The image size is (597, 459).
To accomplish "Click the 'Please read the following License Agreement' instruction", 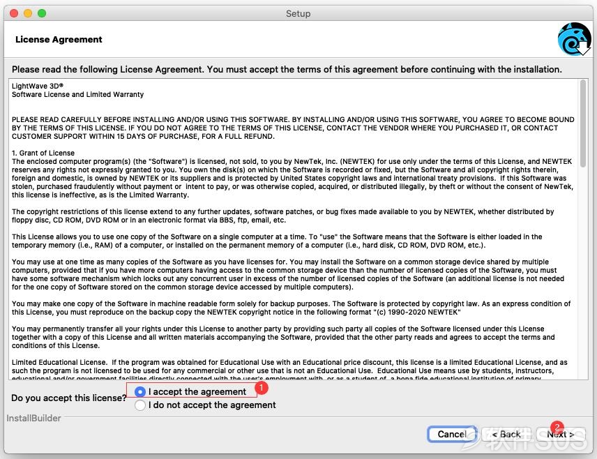I will (x=287, y=69).
